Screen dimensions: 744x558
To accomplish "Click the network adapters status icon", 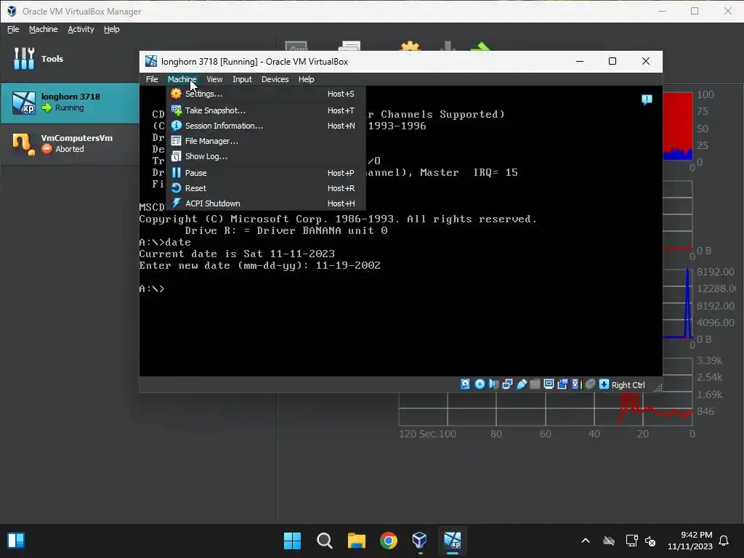I will point(507,384).
